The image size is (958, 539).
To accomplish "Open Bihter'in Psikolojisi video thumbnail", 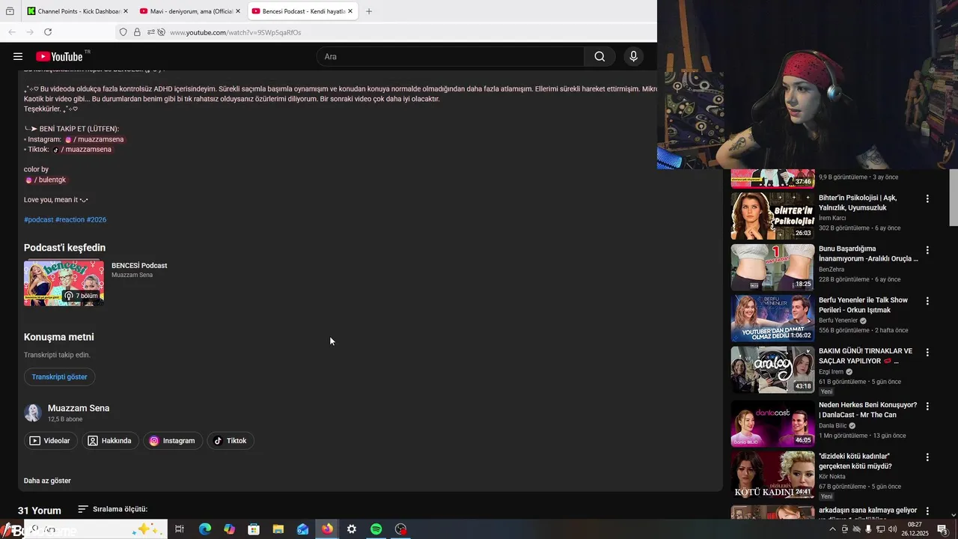I will (x=772, y=216).
